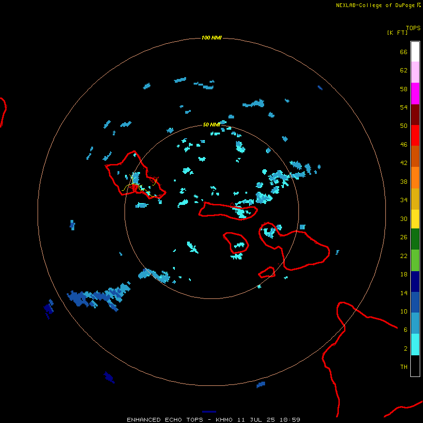Click the KHMO station identifier

tap(224, 420)
